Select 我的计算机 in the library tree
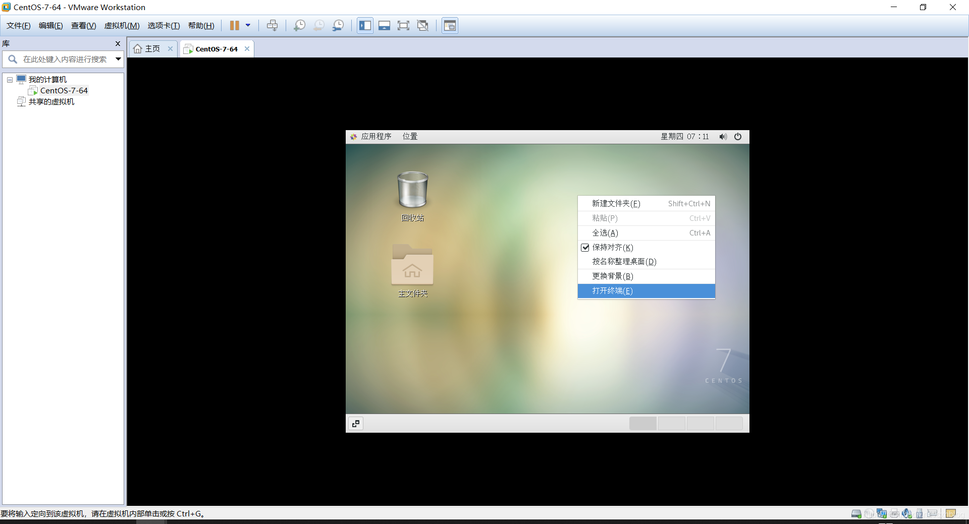The image size is (969, 524). click(47, 80)
